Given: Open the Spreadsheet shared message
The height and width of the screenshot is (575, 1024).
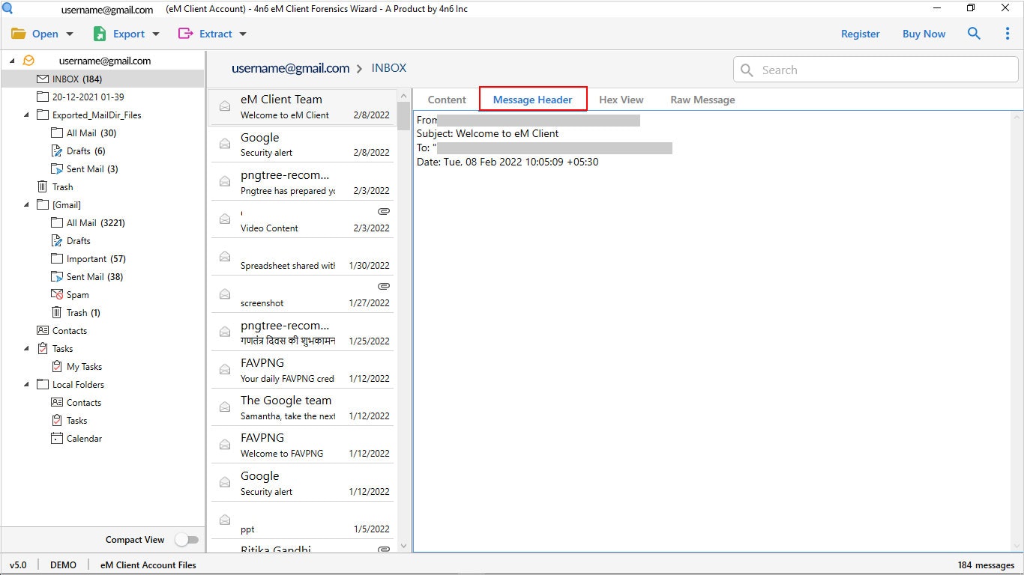Looking at the screenshot, I should tap(302, 257).
